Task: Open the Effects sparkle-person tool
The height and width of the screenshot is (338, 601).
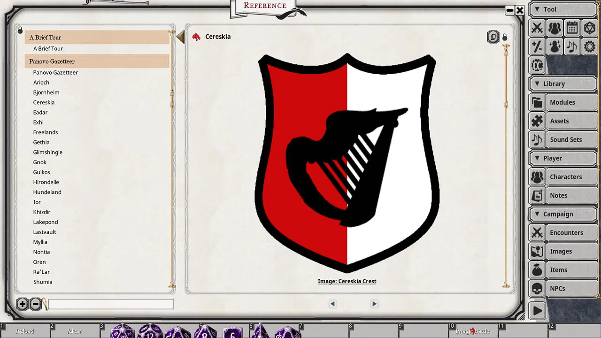Action: click(x=555, y=46)
